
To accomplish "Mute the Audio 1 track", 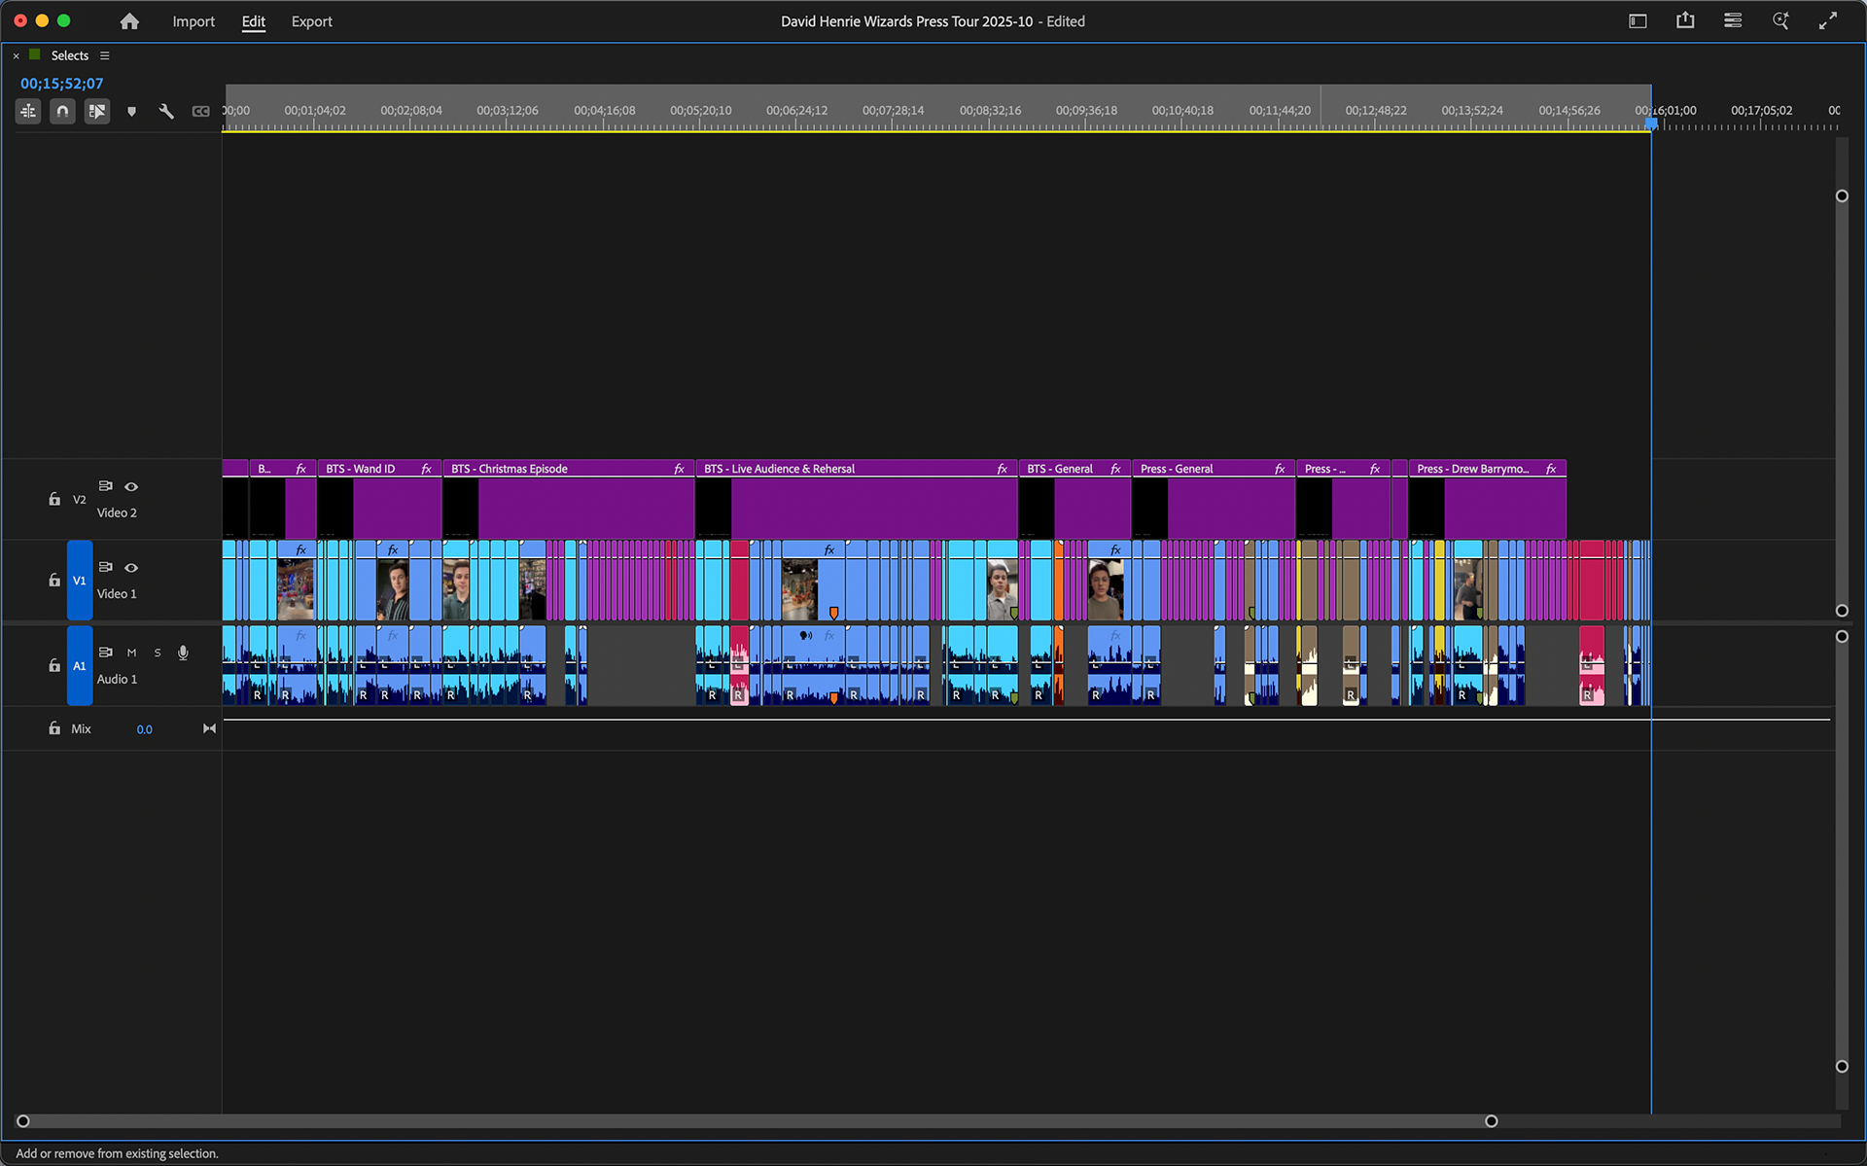I will tap(131, 653).
